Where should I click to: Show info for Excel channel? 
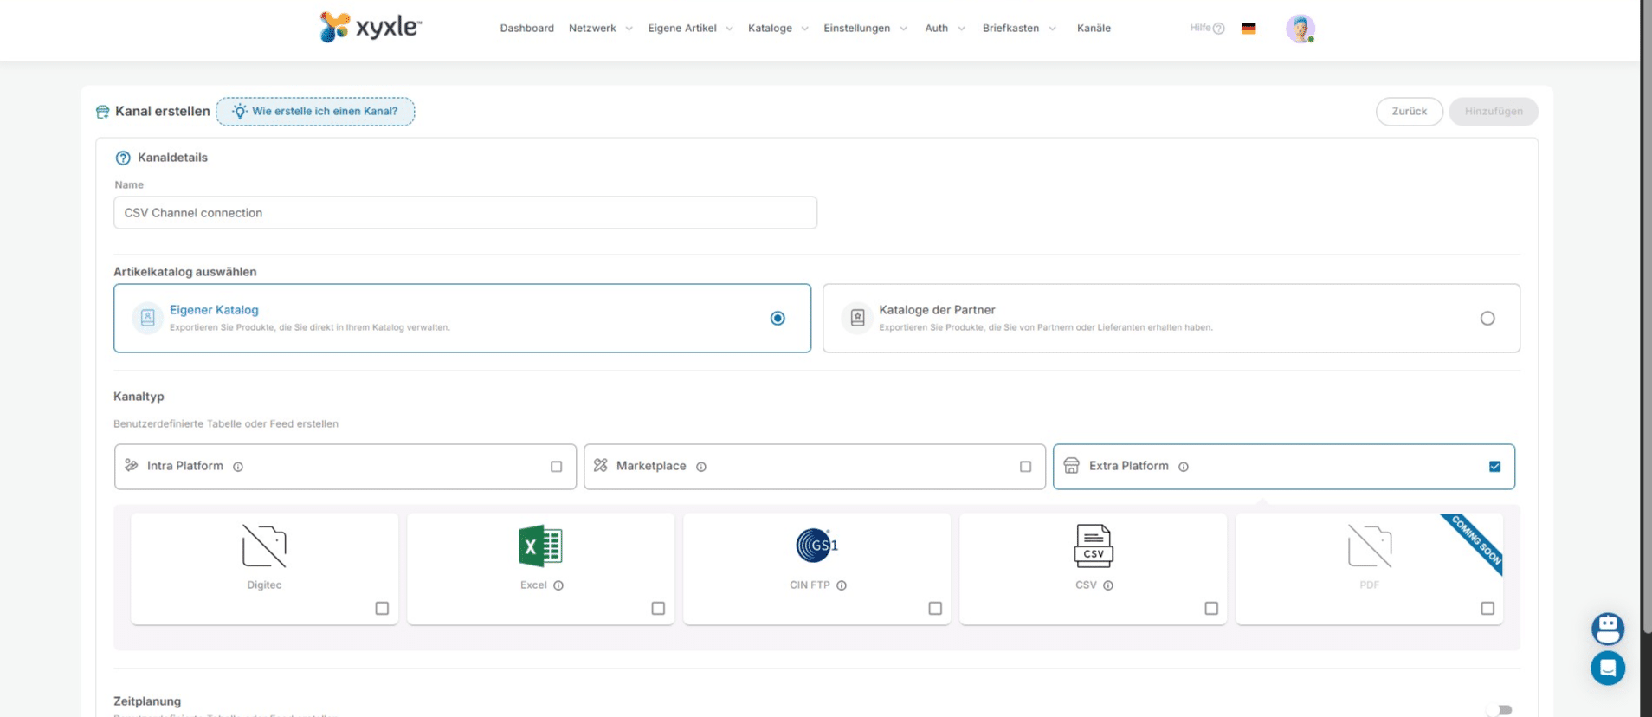coord(558,585)
